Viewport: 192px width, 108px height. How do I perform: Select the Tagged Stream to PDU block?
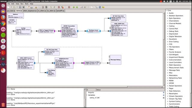pyautogui.click(x=92, y=63)
